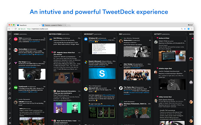
Task: Play the baby video in Activity column
Action: tap(172, 84)
